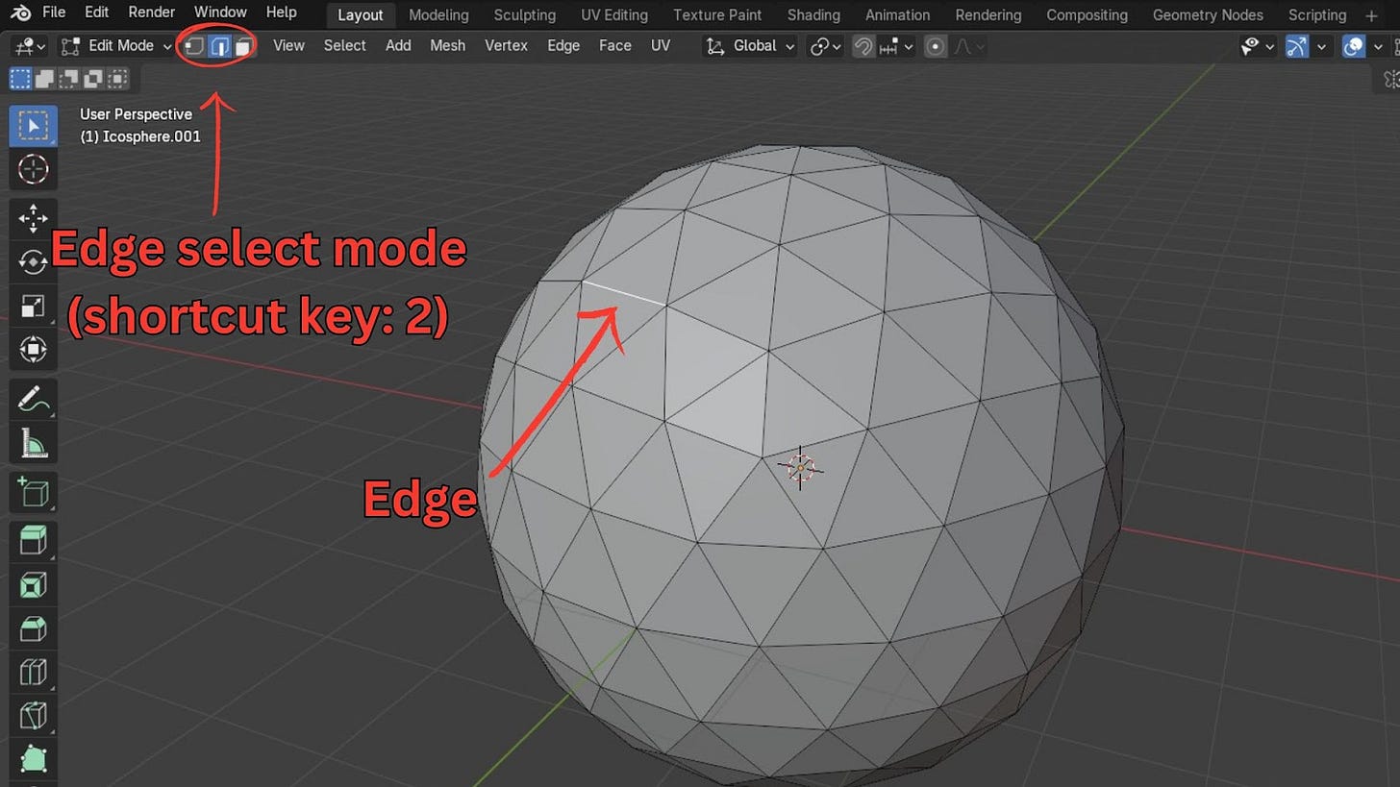Switch to Geometry Nodes workspace tab
The height and width of the screenshot is (787, 1400).
coord(1208,15)
